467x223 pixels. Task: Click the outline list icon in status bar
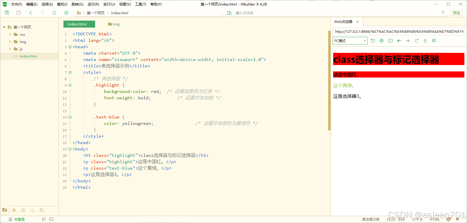click(44, 219)
